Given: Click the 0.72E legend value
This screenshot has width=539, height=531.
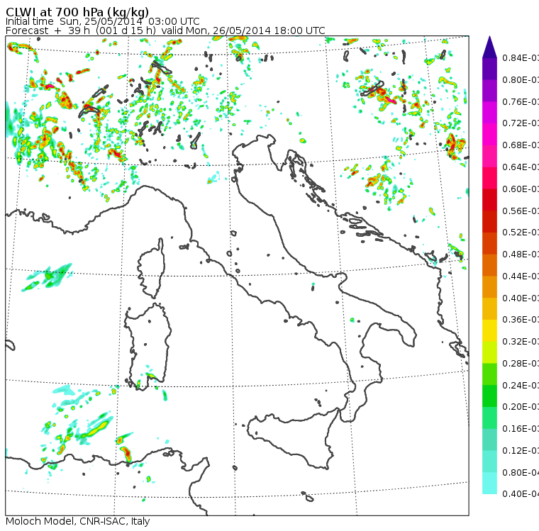Looking at the screenshot, I should point(521,123).
